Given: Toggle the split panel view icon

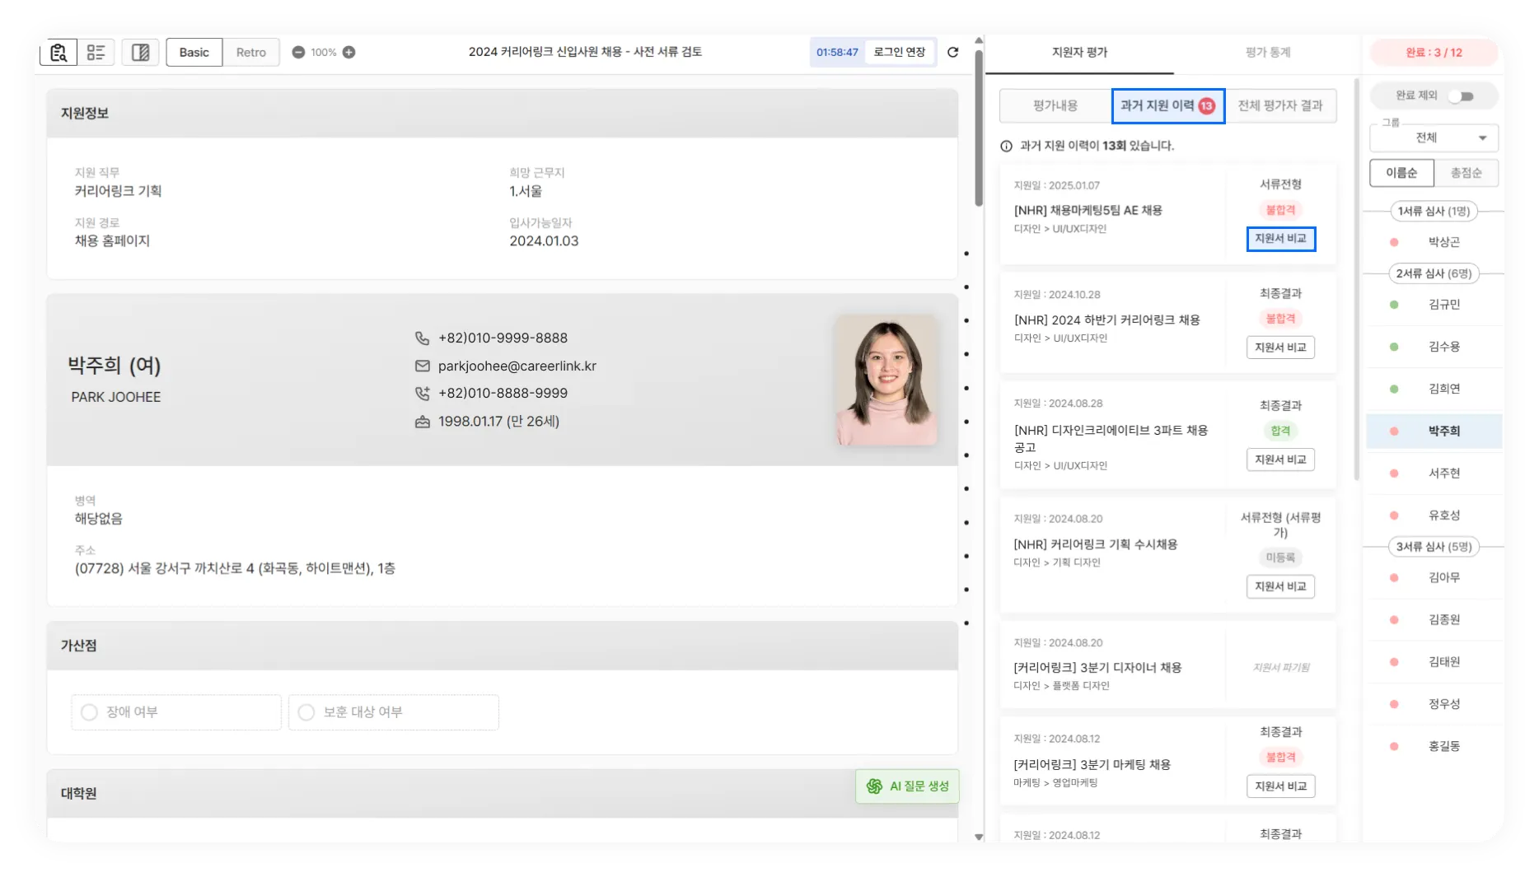Looking at the screenshot, I should (141, 52).
